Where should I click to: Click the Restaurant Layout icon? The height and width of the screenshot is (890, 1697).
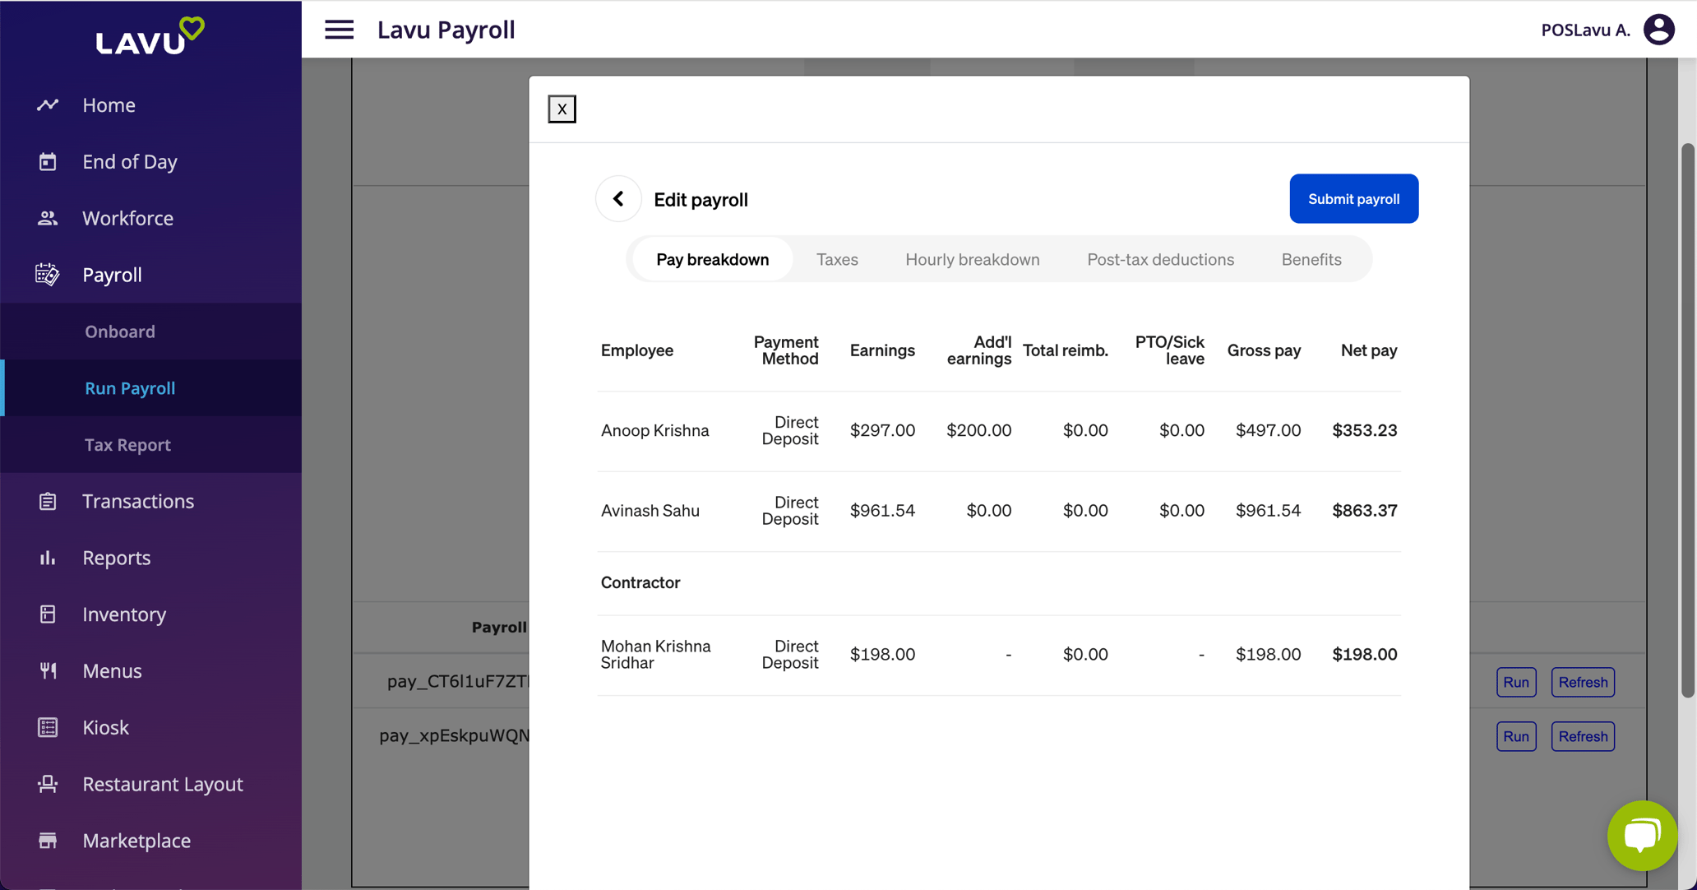click(47, 784)
